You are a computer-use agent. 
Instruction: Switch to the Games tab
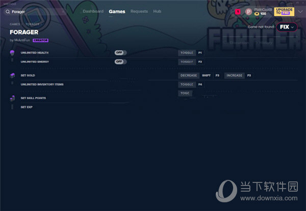tap(117, 12)
